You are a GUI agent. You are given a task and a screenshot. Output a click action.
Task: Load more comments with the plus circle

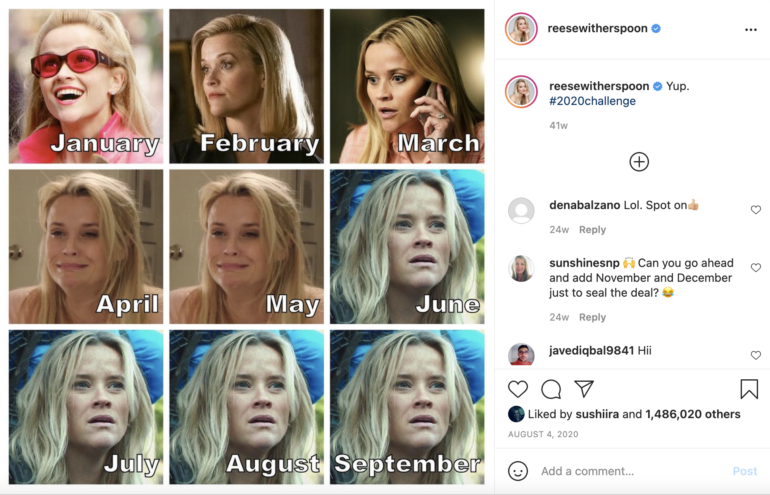click(x=639, y=162)
